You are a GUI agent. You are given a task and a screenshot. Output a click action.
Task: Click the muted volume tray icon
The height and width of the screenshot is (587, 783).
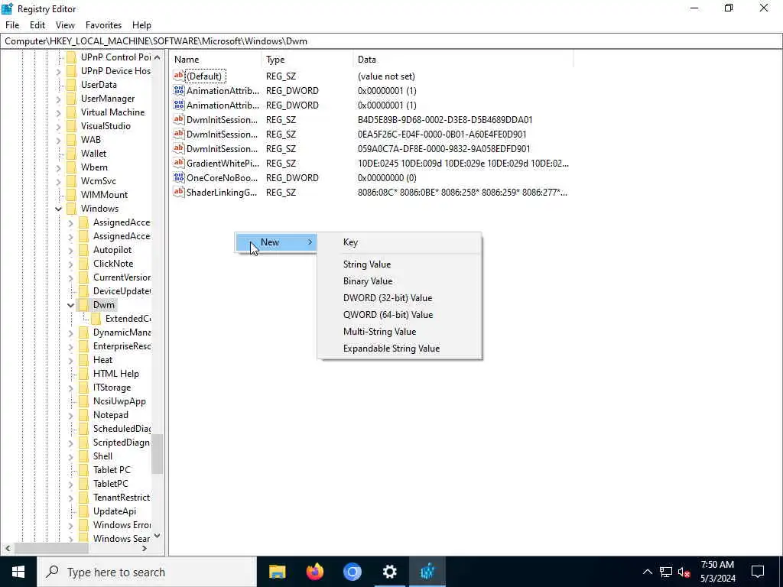tap(684, 572)
